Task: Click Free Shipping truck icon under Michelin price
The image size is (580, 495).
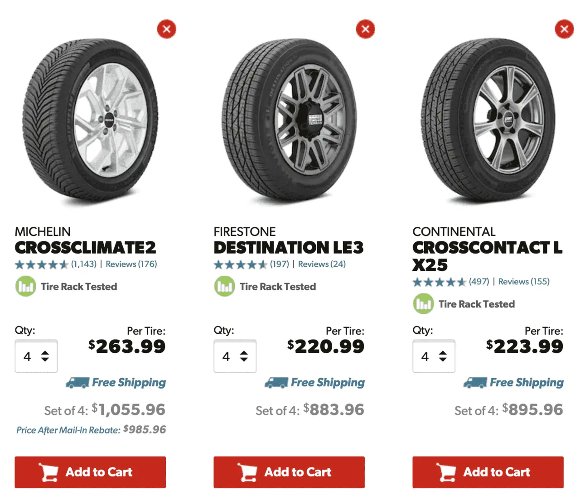Action: click(77, 383)
